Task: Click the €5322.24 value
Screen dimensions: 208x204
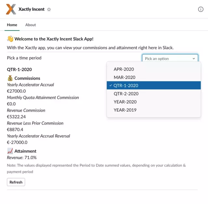Action: pyautogui.click(x=16, y=117)
